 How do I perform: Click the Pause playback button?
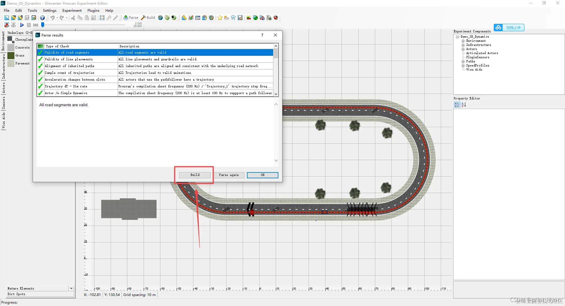point(29,25)
